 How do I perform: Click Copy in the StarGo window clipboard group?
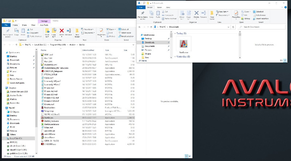16,32
